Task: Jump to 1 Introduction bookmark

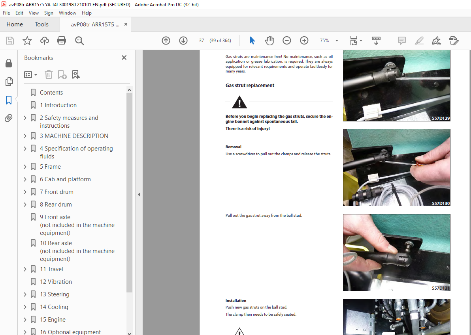Action: click(58, 105)
